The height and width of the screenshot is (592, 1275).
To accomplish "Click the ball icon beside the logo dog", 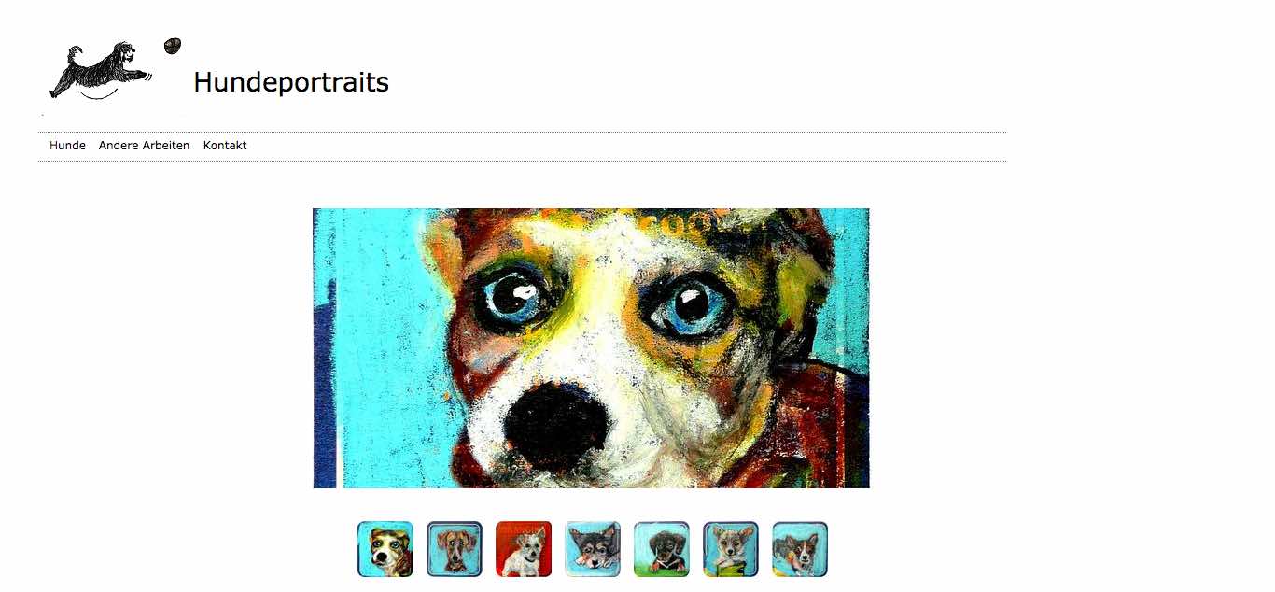I will click(173, 46).
